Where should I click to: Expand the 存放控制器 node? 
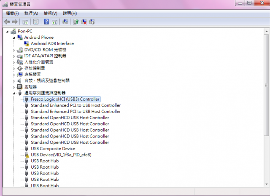point(14,69)
